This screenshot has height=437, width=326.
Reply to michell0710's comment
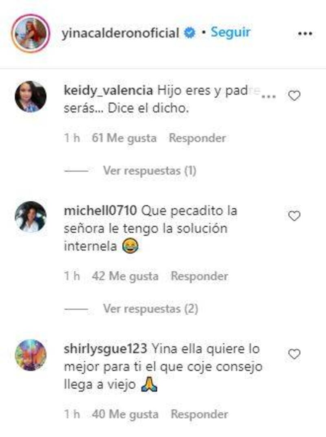click(199, 276)
